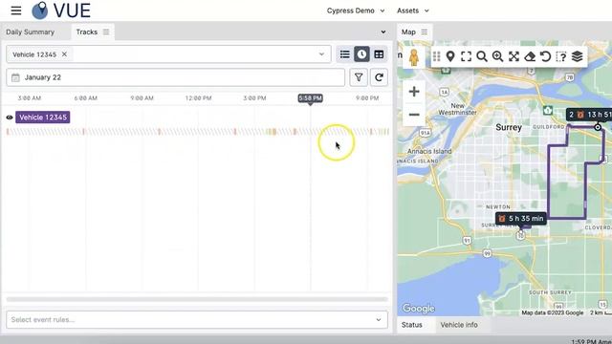The image size is (612, 344).
Task: Select the Tracks tab
Action: point(87,32)
